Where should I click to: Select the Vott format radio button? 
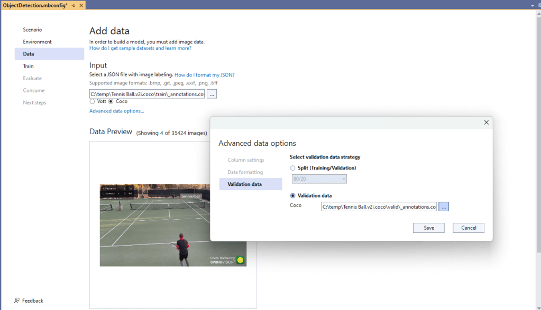[93, 101]
